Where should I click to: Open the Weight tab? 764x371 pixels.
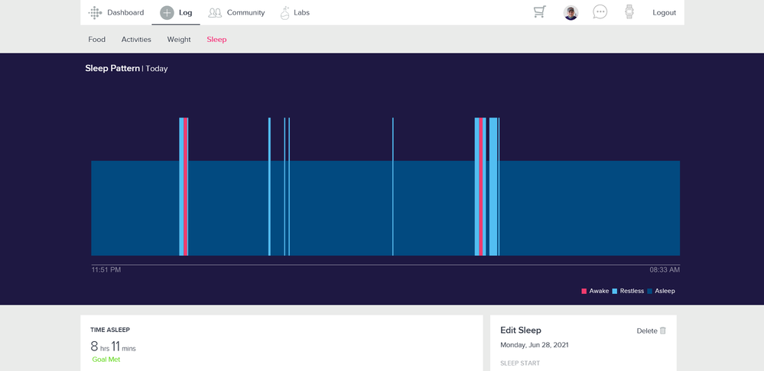pyautogui.click(x=179, y=40)
